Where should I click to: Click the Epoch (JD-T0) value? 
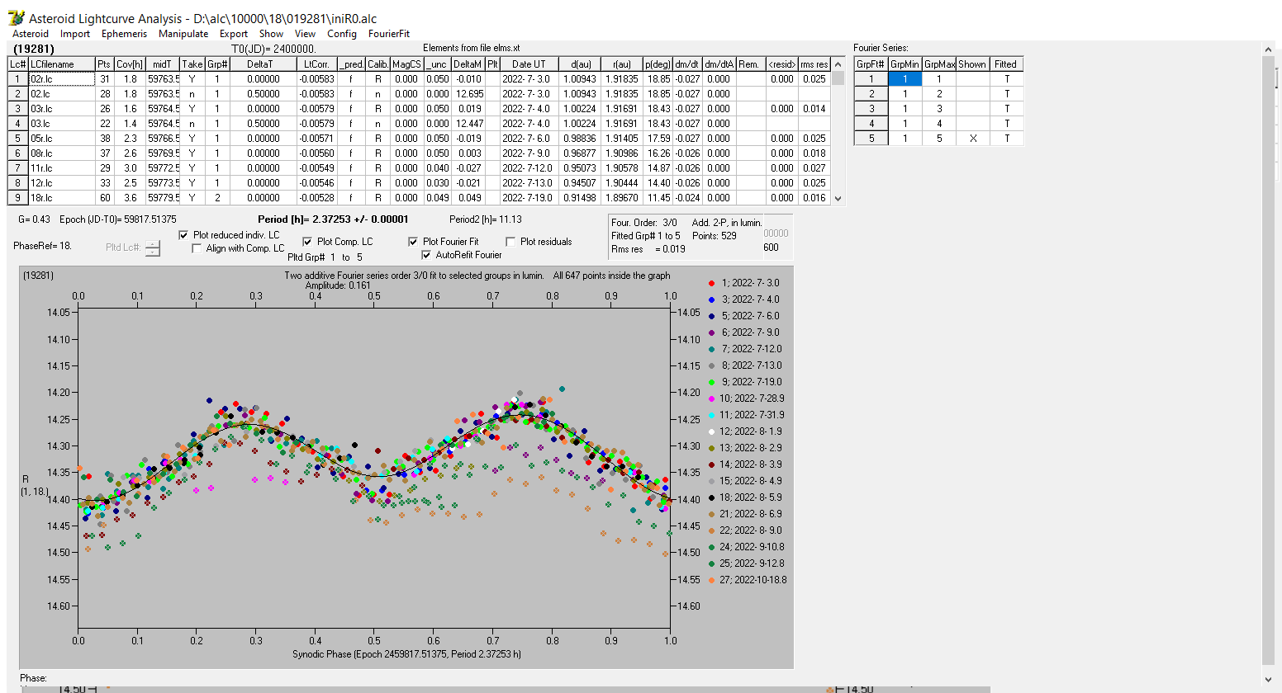[153, 219]
